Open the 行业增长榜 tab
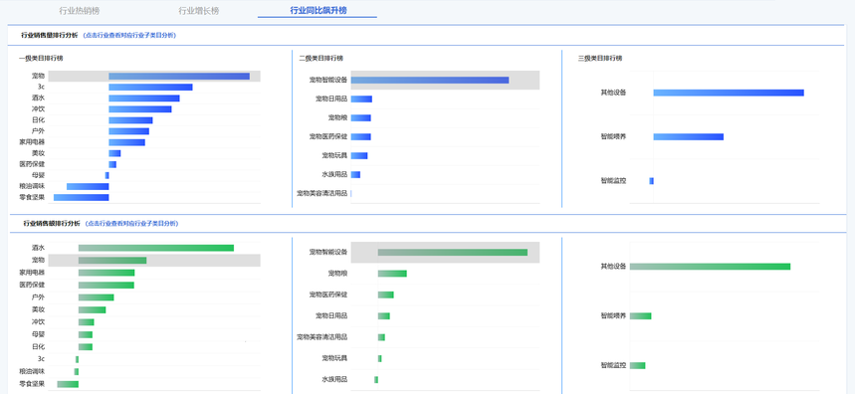Screen dimensions: 855x394 pos(199,11)
